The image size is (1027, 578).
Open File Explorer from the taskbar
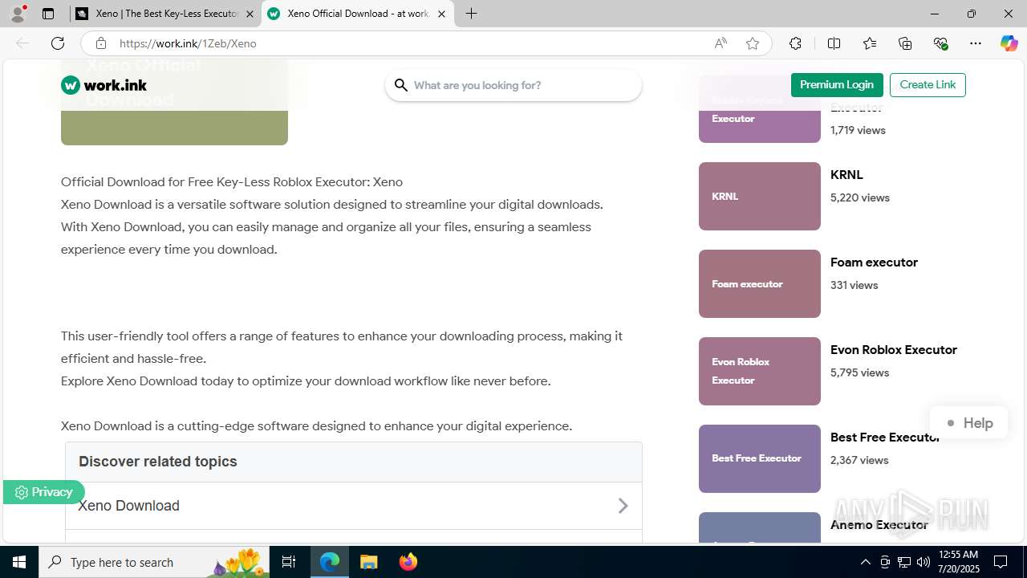pos(369,562)
